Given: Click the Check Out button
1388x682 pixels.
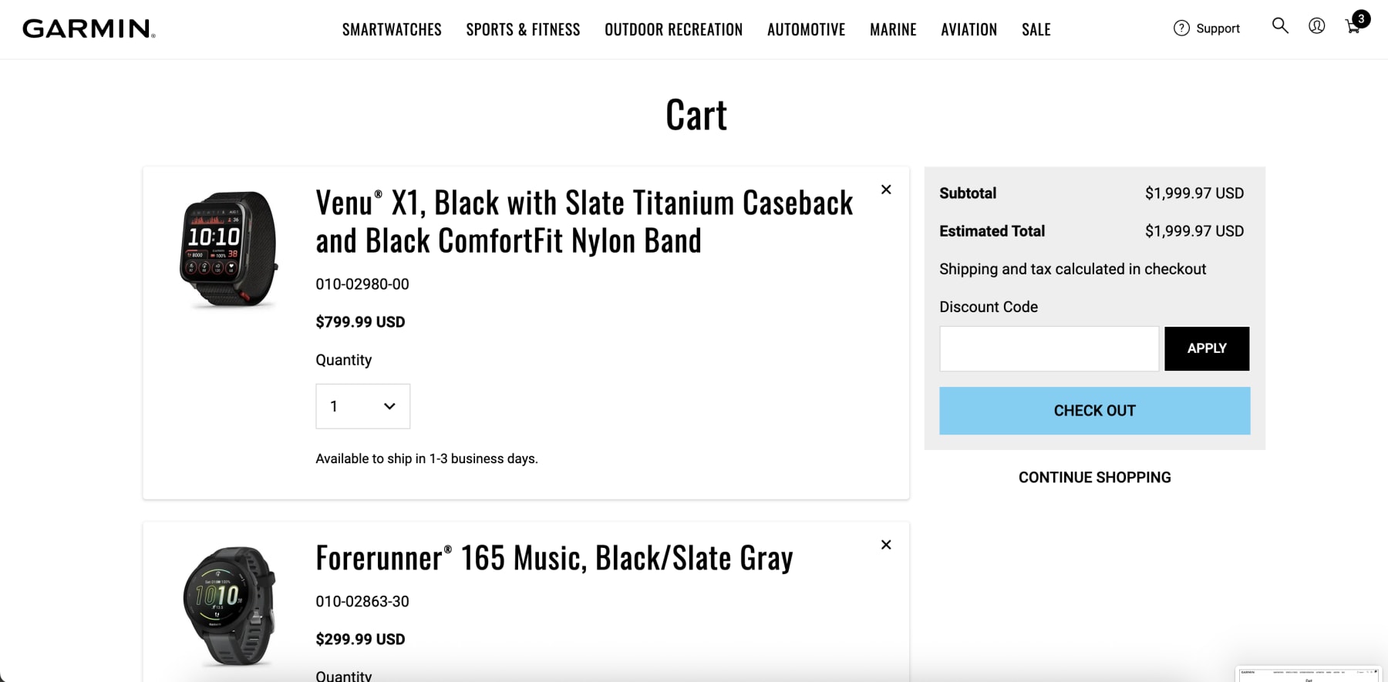Looking at the screenshot, I should click(1094, 411).
